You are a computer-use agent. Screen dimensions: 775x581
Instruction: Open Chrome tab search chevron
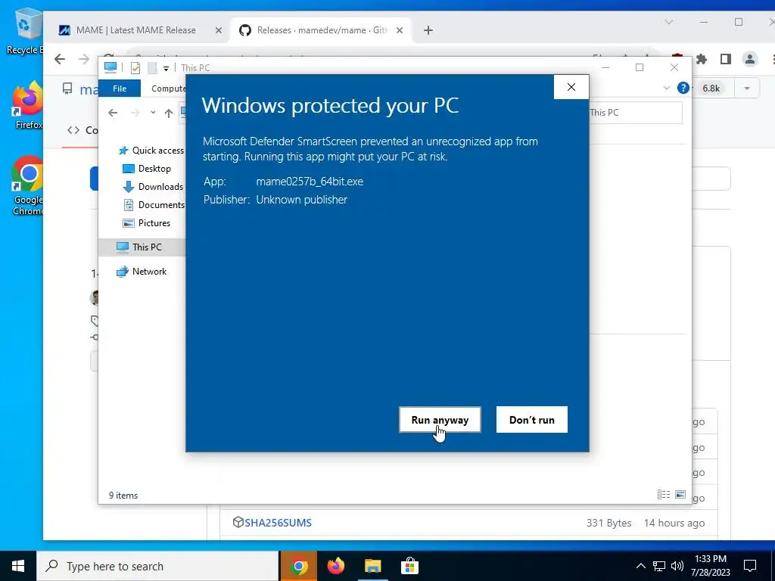click(x=669, y=22)
